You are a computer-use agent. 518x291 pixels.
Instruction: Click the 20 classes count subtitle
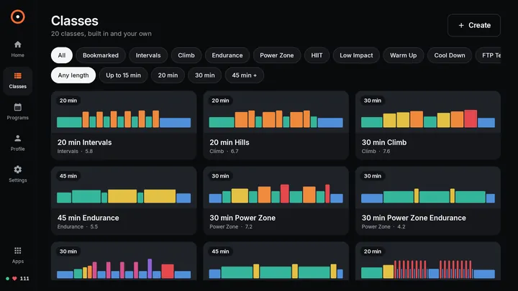tap(101, 34)
